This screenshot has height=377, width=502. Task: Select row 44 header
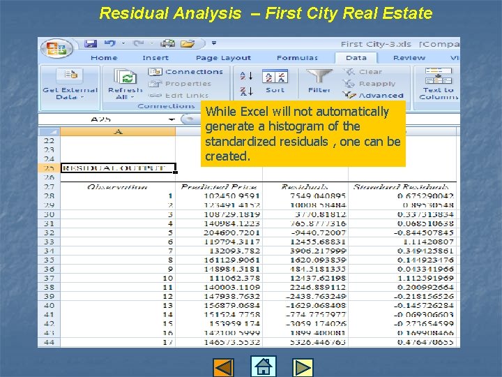tap(49, 342)
